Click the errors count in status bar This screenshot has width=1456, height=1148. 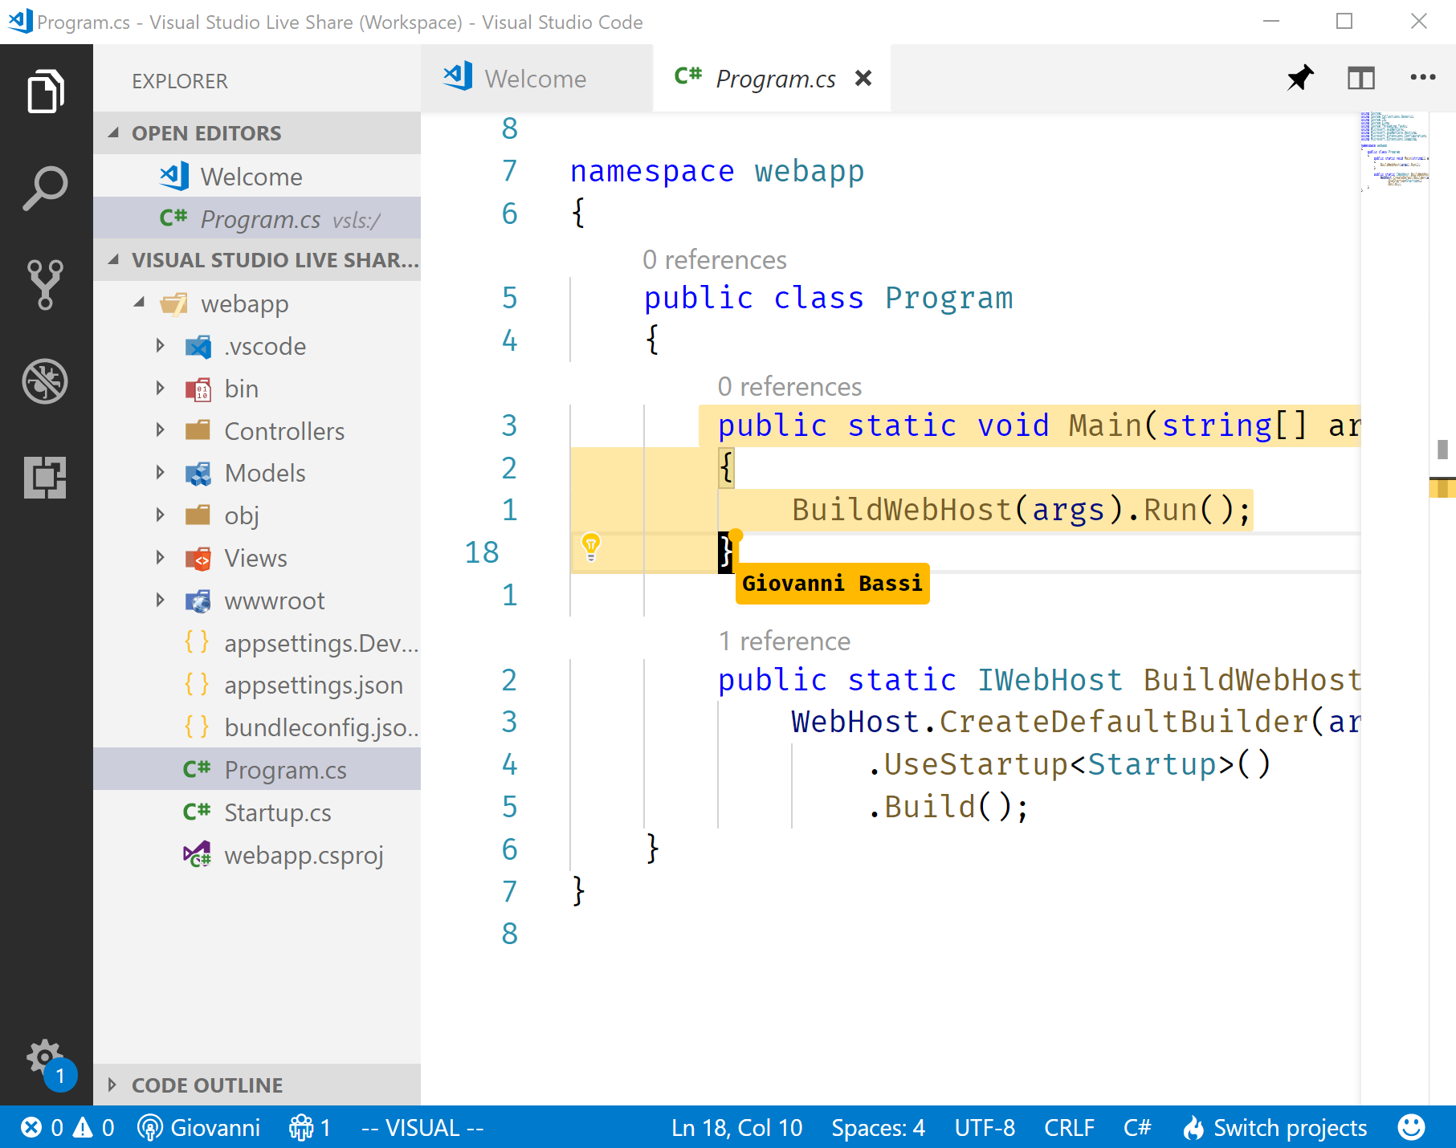(42, 1128)
